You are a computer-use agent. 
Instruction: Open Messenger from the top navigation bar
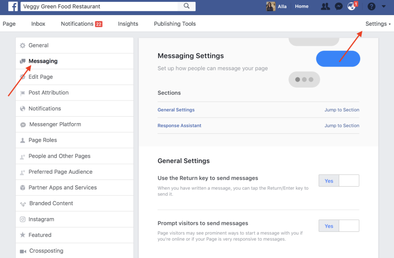(339, 6)
